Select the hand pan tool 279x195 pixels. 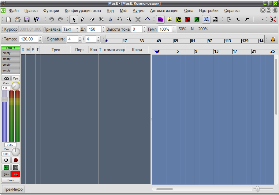120,19
